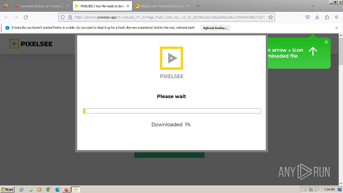343x193 pixels.
Task: Go back to previous page
Action: pyautogui.click(x=6, y=17)
